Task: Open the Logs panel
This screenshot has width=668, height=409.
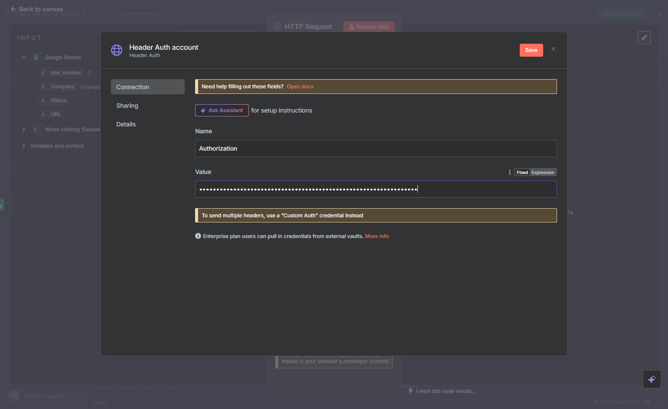Action: (100, 402)
